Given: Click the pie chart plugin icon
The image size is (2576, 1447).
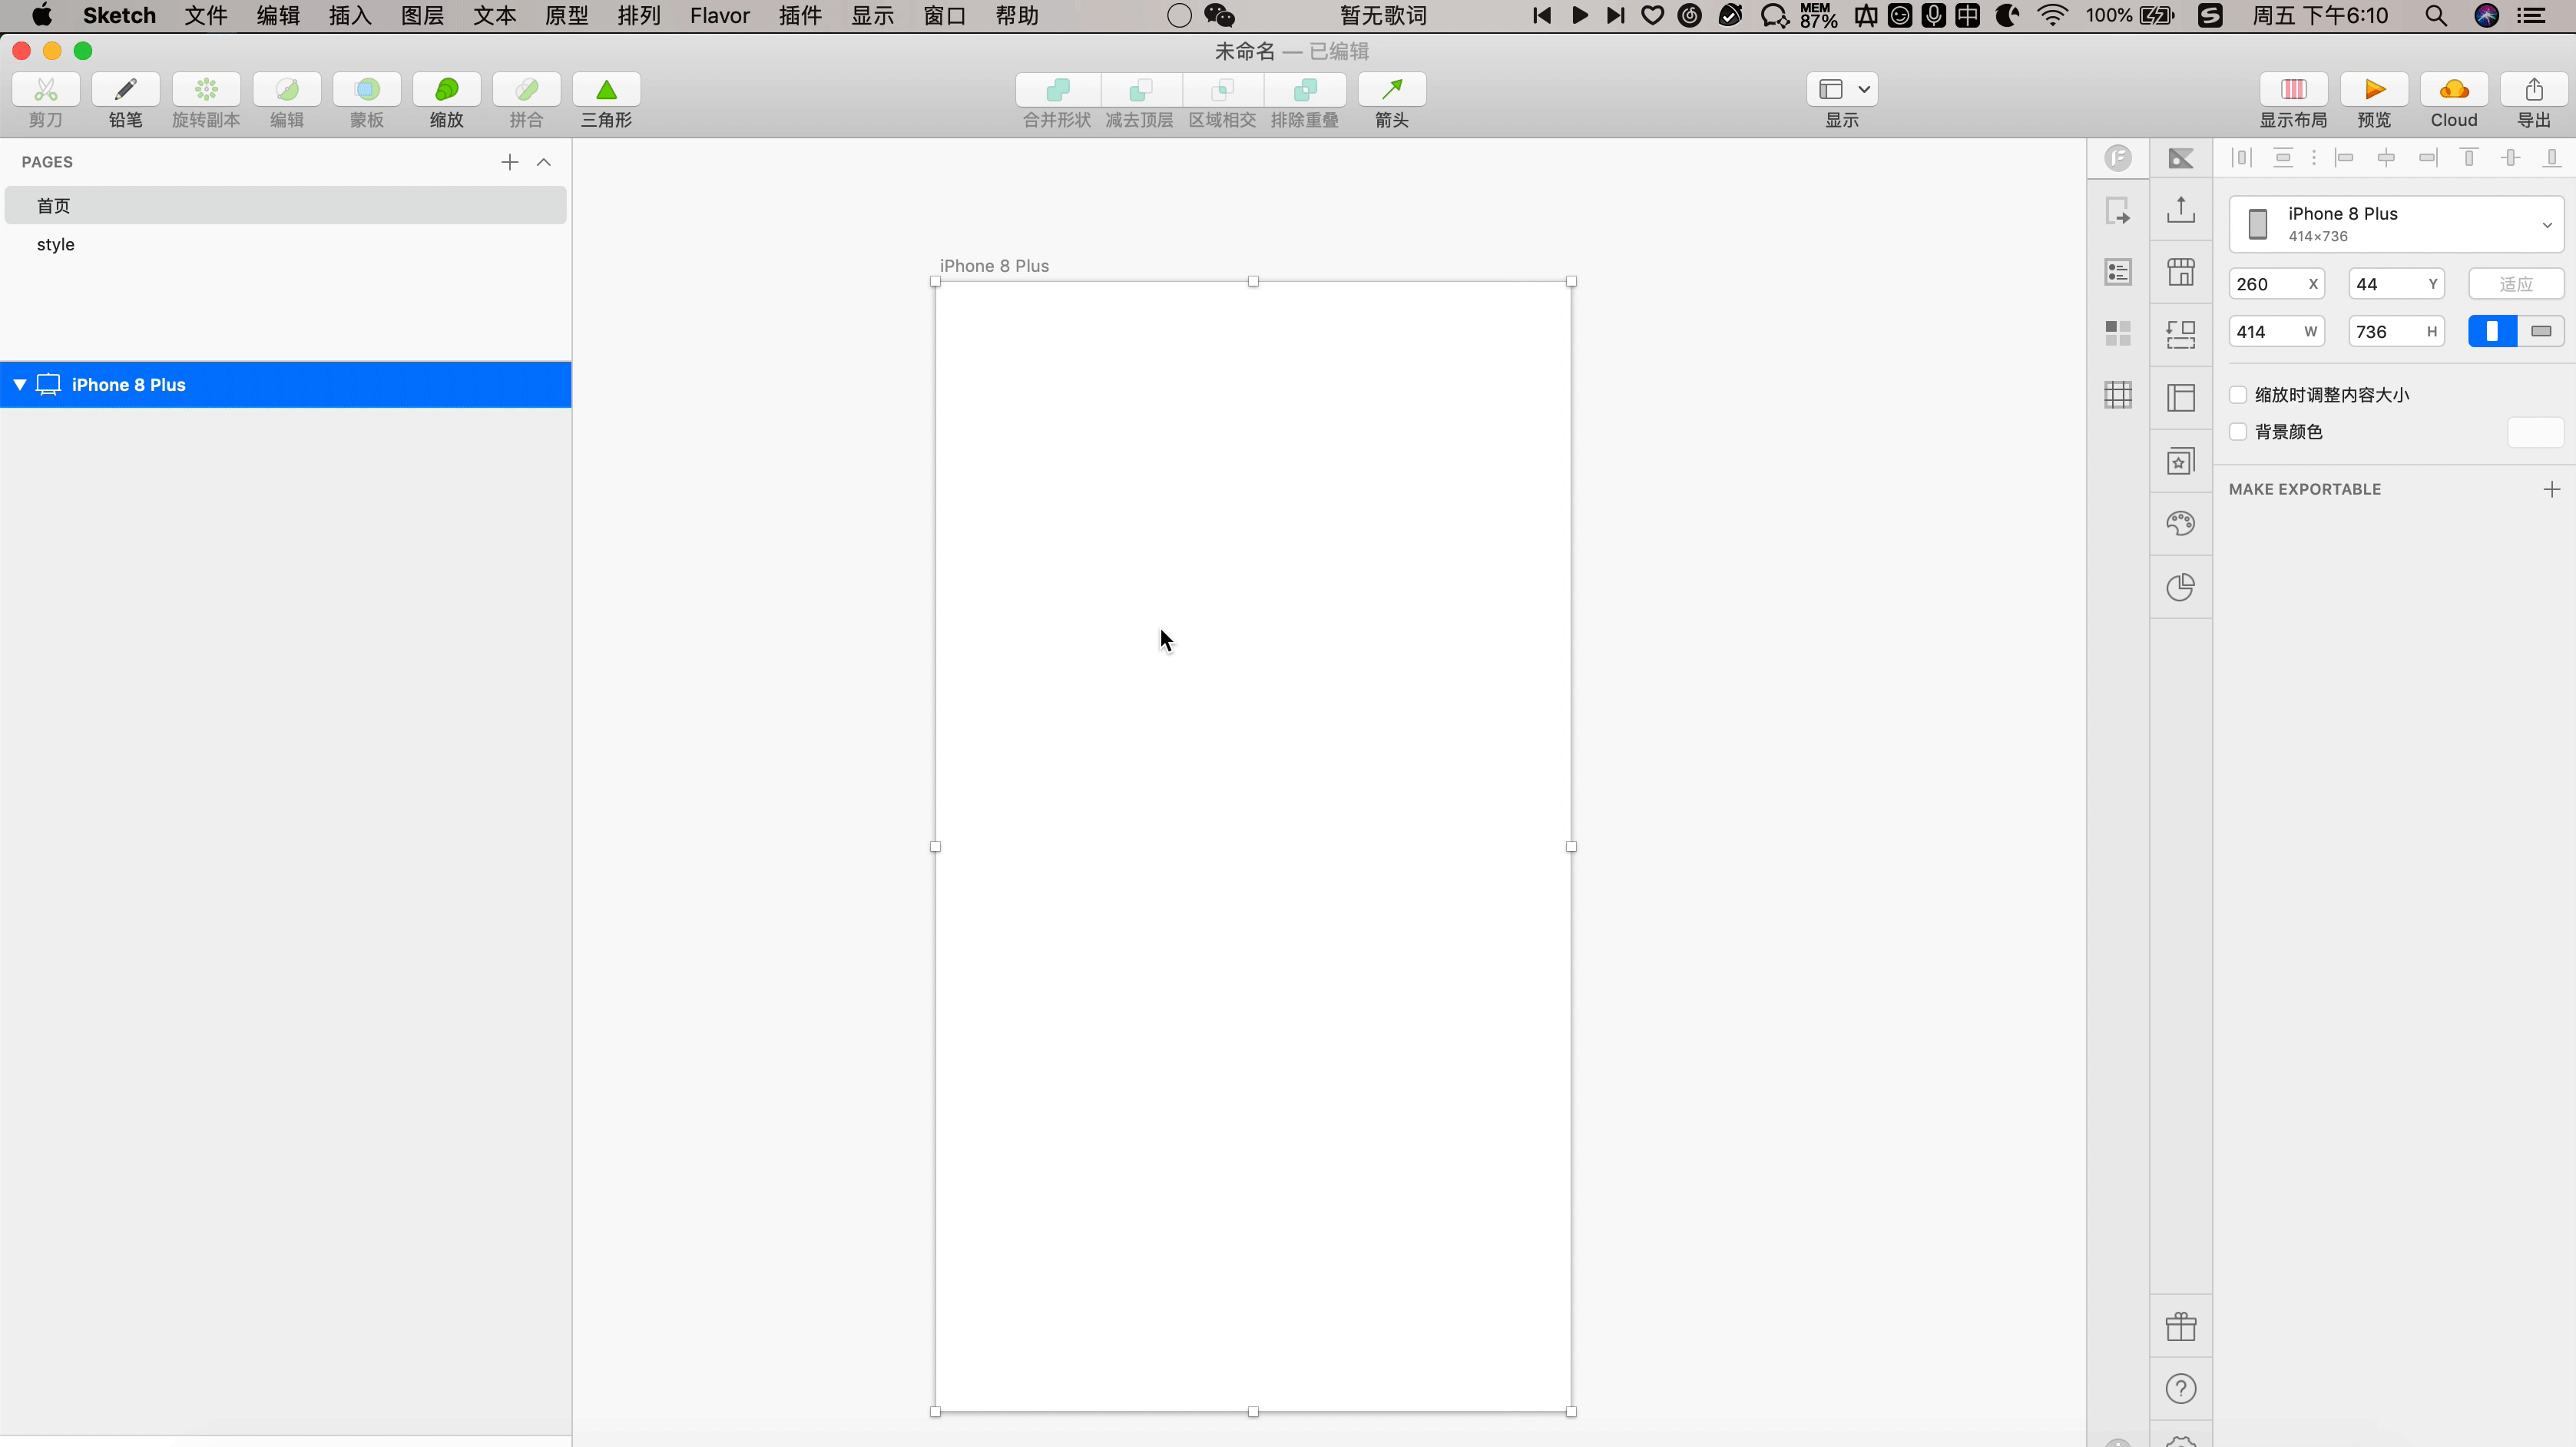Looking at the screenshot, I should [2180, 587].
